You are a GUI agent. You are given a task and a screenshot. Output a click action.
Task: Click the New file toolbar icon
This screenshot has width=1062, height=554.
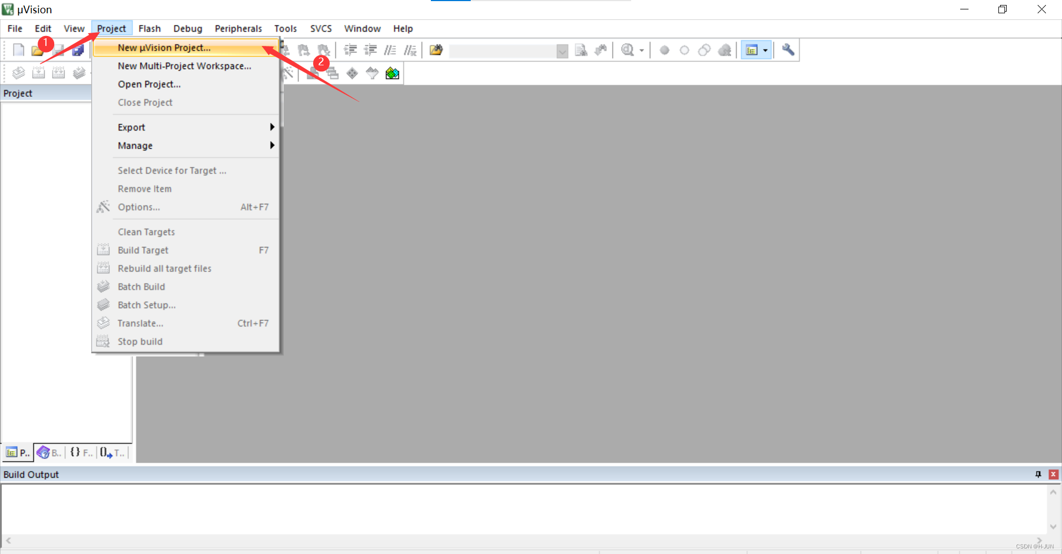click(19, 50)
